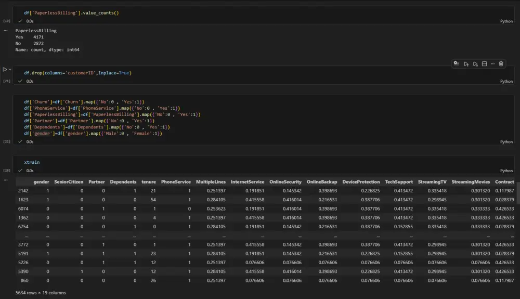
Task: Click success checkmark of cell 22
Action: (x=20, y=141)
